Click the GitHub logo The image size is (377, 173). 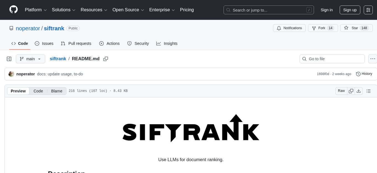[13, 9]
